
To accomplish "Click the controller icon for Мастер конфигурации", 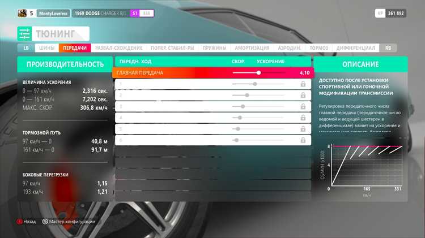I will 45,222.
